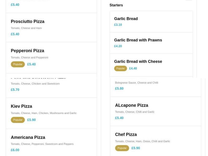Click the Garlic Bread starter
The width and height of the screenshot is (208, 156).
[126, 19]
